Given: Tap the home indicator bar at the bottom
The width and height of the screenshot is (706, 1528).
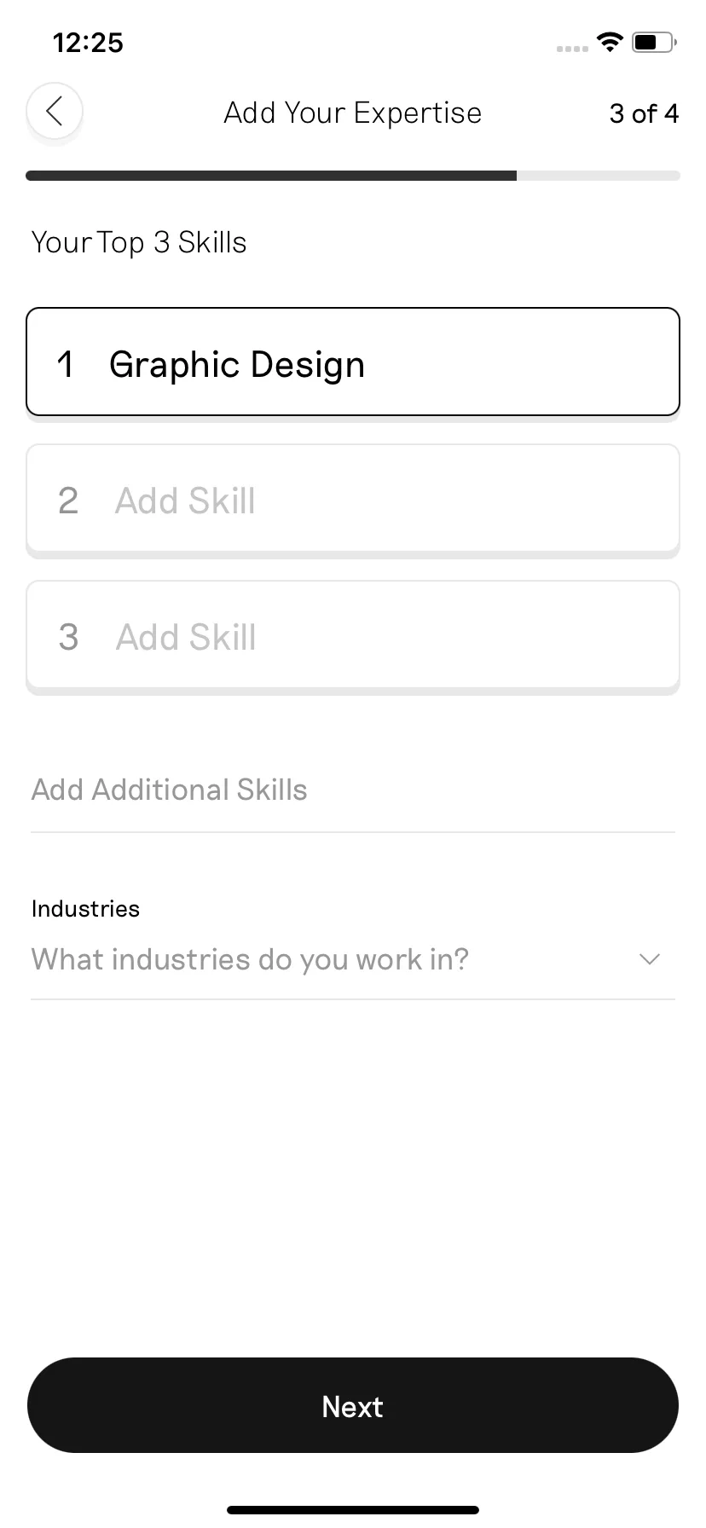Looking at the screenshot, I should (353, 1510).
